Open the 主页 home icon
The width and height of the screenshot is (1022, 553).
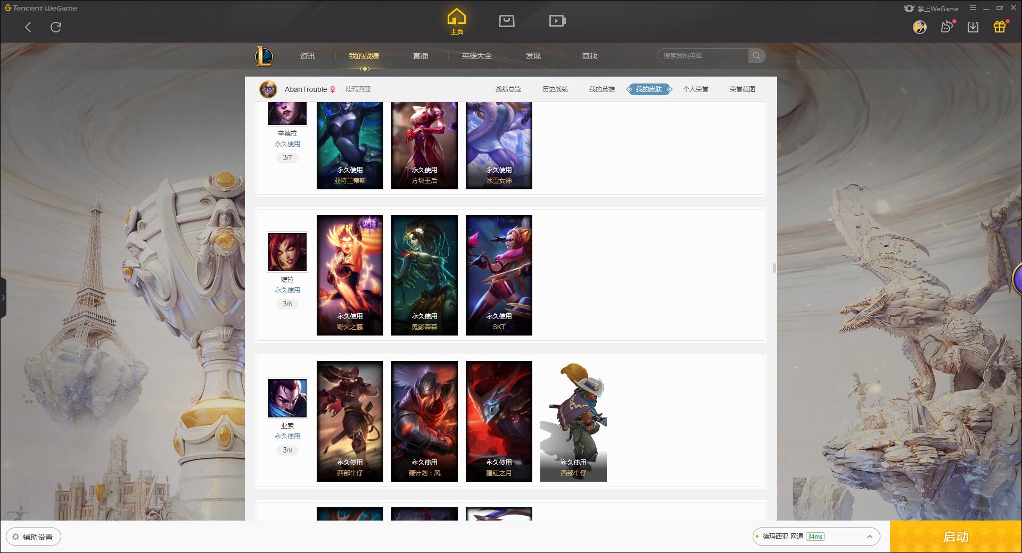click(457, 22)
